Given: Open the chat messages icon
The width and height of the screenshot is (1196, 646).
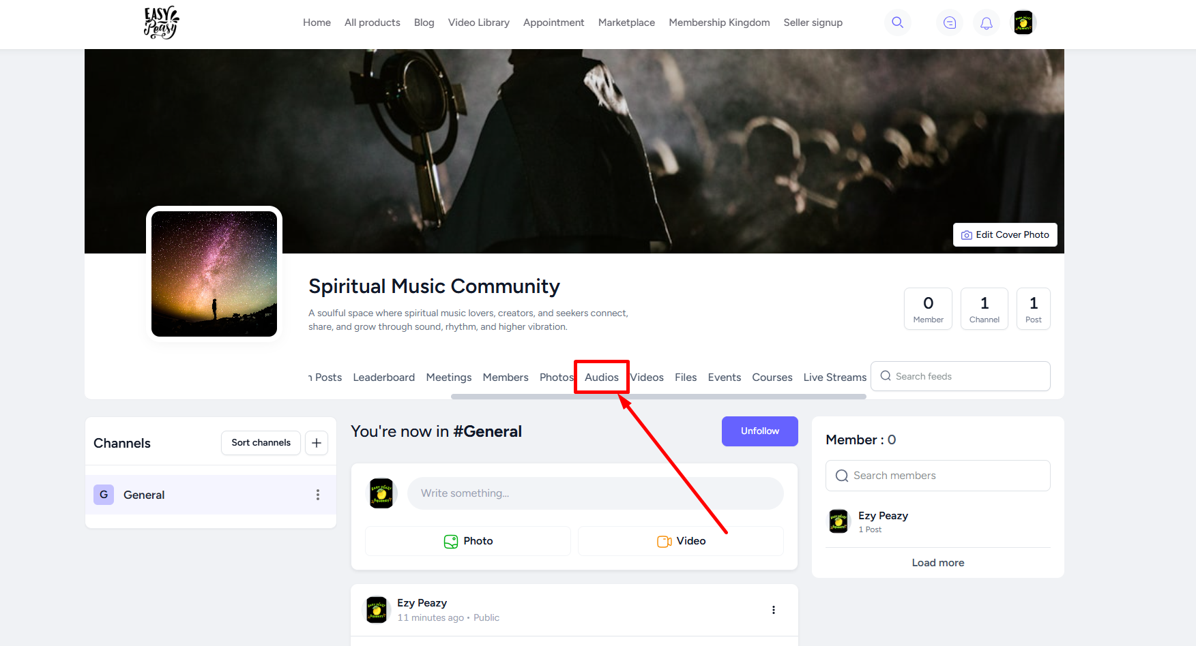Looking at the screenshot, I should point(949,22).
